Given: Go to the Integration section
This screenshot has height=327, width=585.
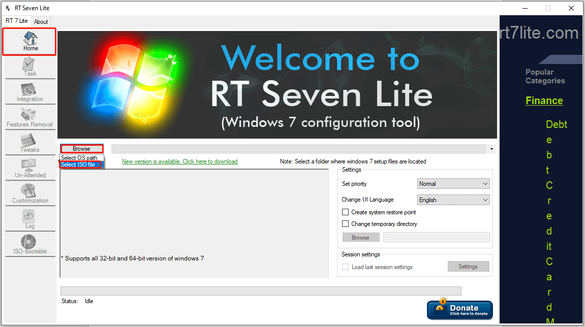Looking at the screenshot, I should point(30,93).
